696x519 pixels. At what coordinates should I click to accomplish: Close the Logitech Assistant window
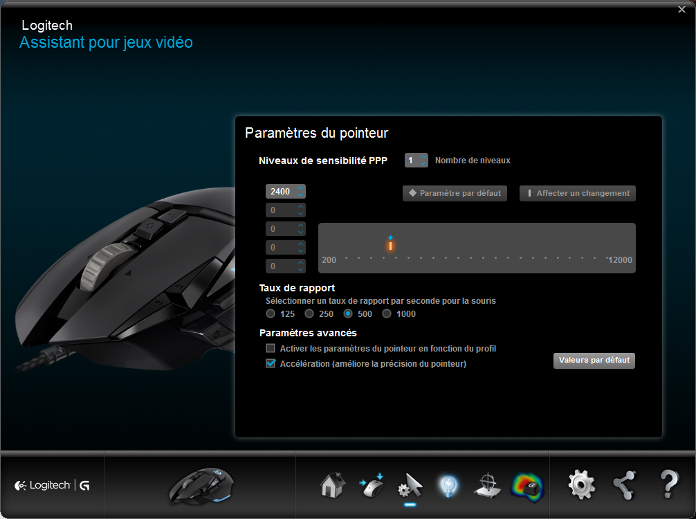681,9
